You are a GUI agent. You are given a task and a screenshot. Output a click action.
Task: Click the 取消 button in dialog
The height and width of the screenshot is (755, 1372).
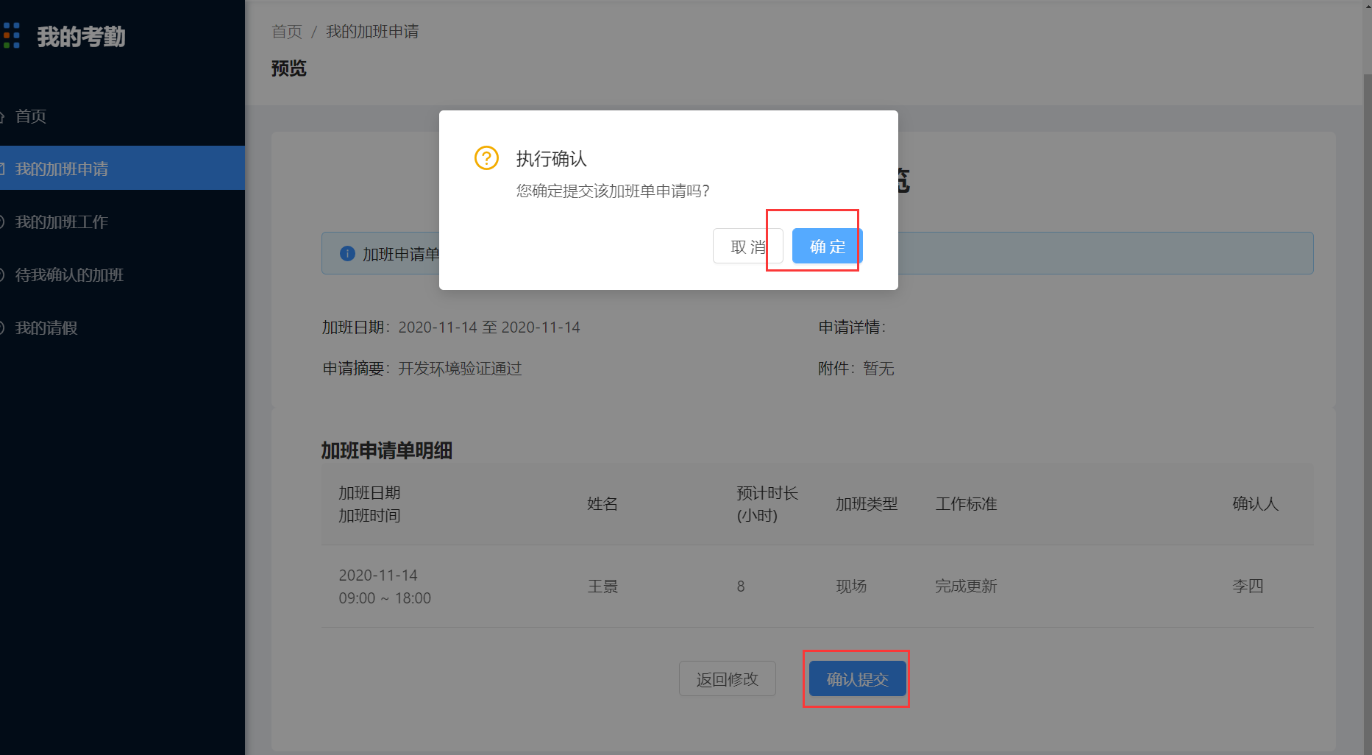[x=747, y=246]
